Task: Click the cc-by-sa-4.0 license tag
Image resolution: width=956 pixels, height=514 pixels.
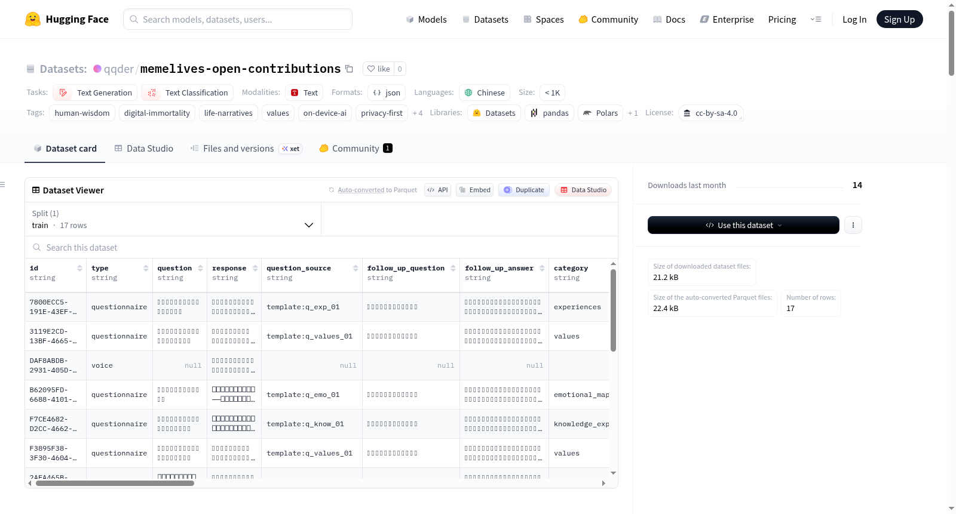Action: coord(710,113)
